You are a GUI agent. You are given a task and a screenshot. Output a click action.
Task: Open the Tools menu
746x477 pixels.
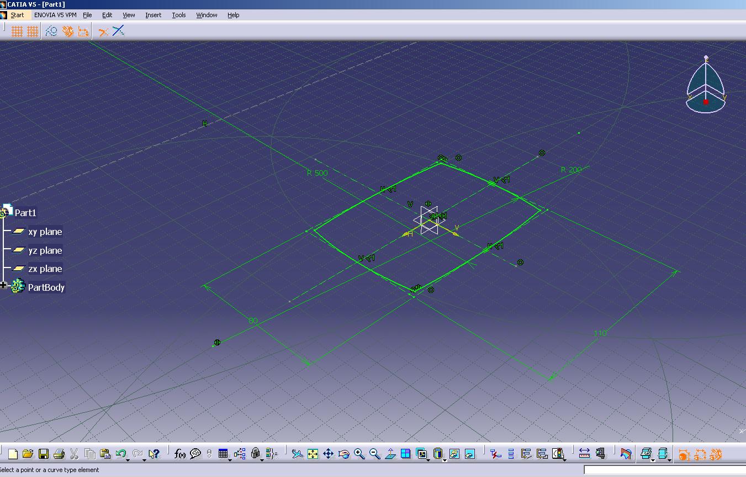[179, 15]
